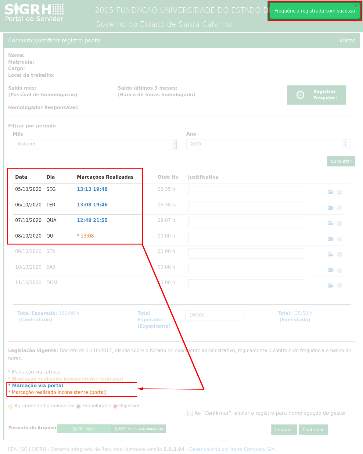Click justification field for 05/10/2020

coord(246,191)
